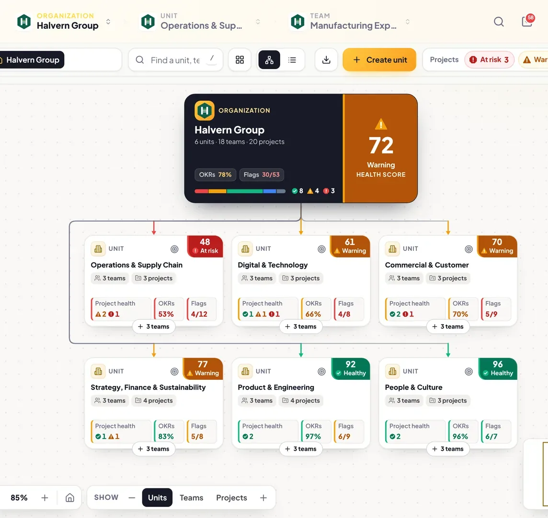Click building icon on People & Culture card
Image resolution: width=548 pixels, height=518 pixels.
(392, 371)
